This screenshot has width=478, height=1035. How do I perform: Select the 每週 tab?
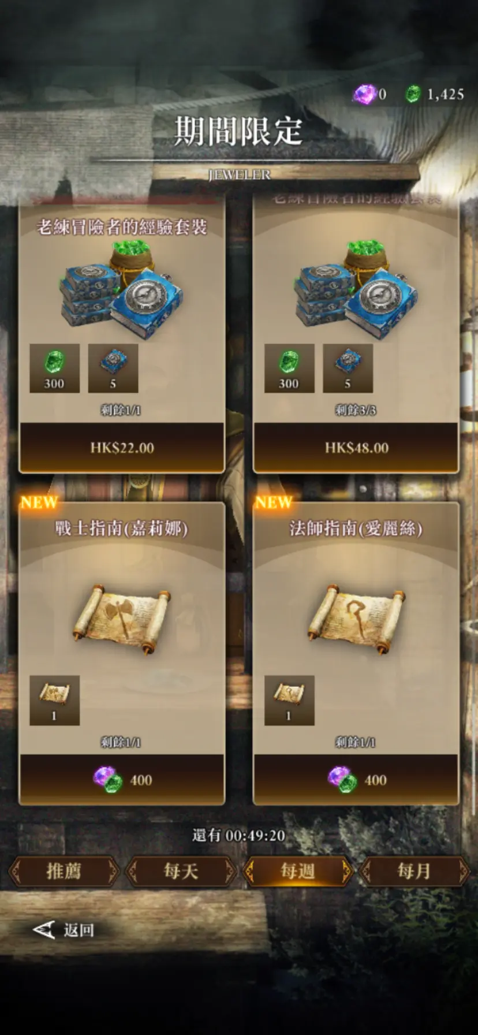297,871
